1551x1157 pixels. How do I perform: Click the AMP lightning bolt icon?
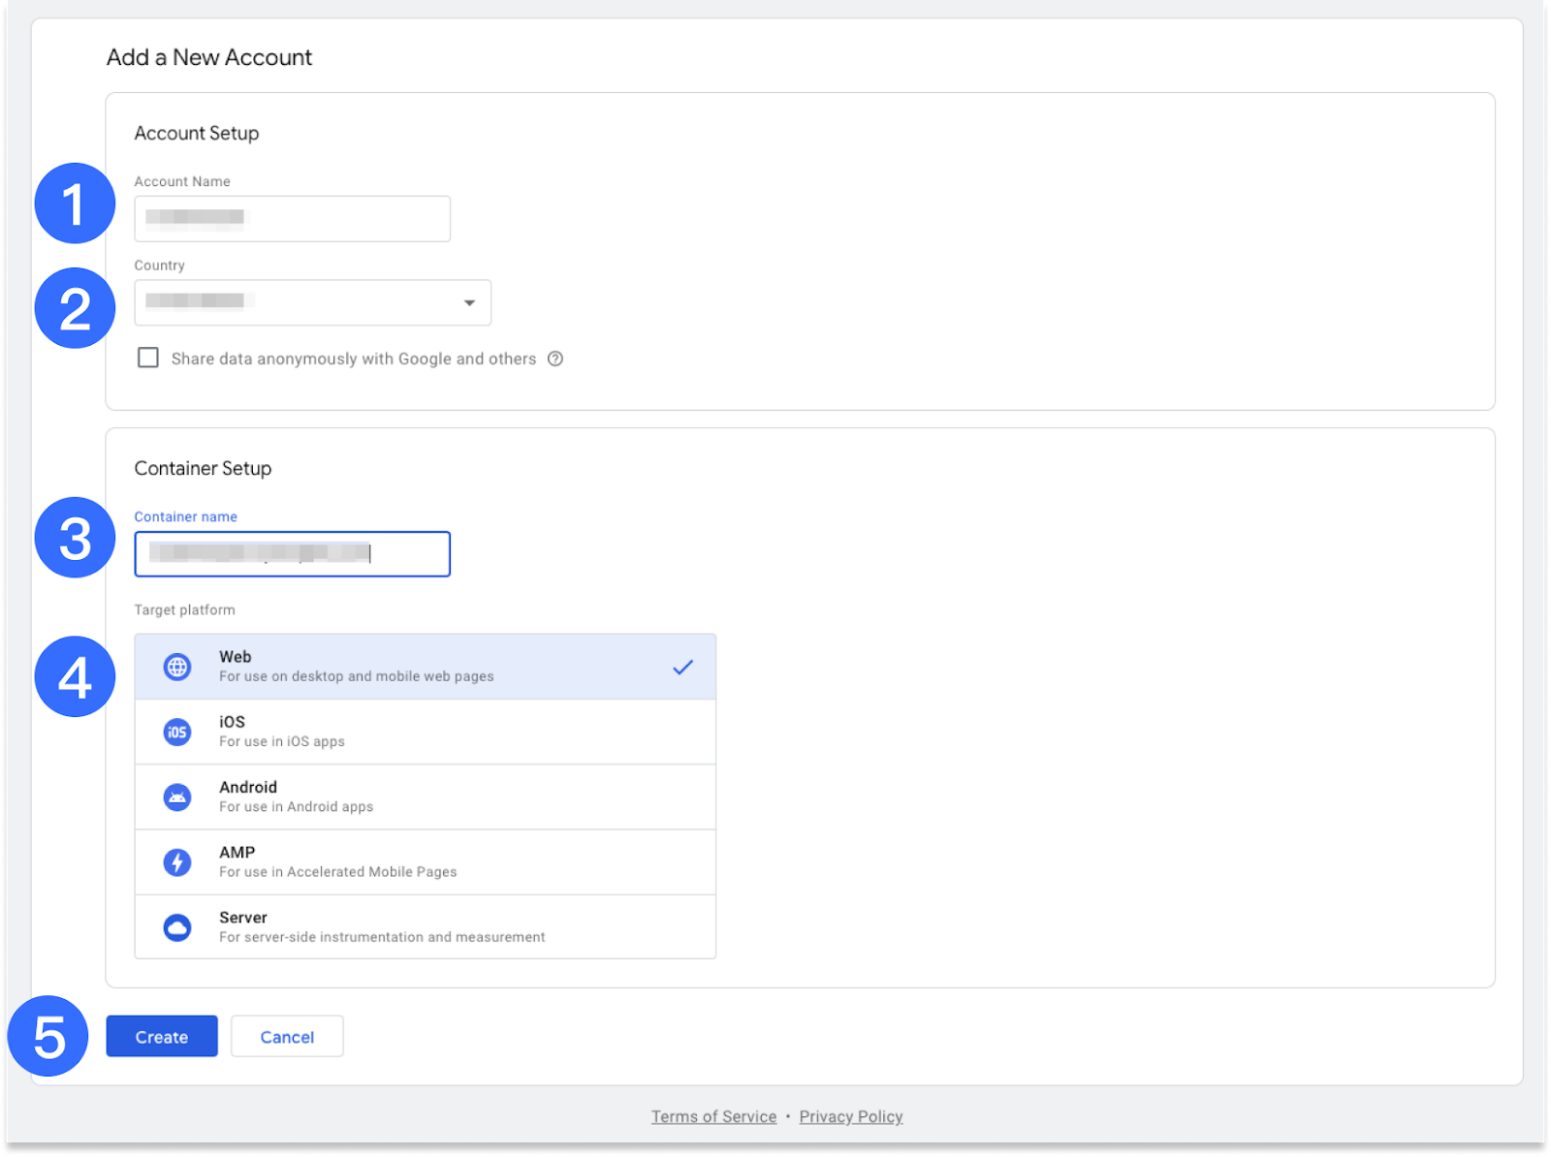177,862
